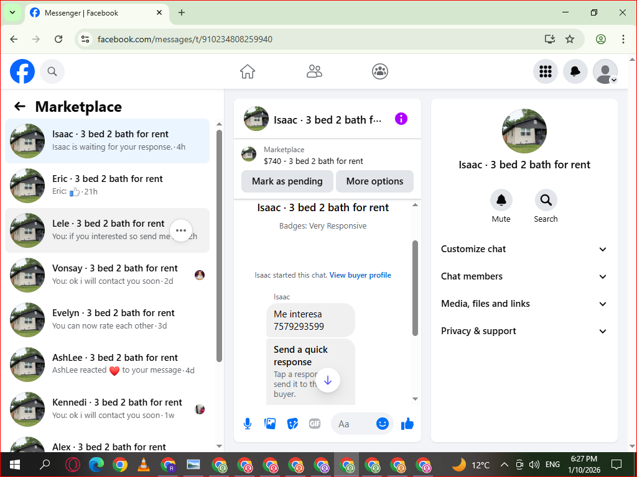Open a new browser tab
Viewport: 637px width, 477px height.
click(182, 12)
